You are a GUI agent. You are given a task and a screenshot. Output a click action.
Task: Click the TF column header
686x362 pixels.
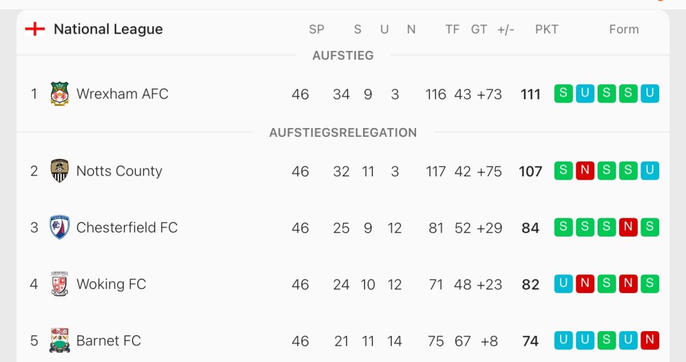click(x=452, y=29)
